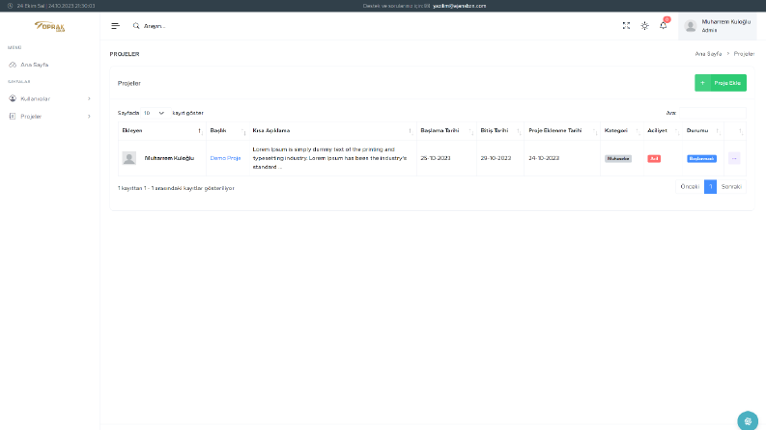The height and width of the screenshot is (430, 766).
Task: Click the Toprak logo
Action: click(x=50, y=26)
